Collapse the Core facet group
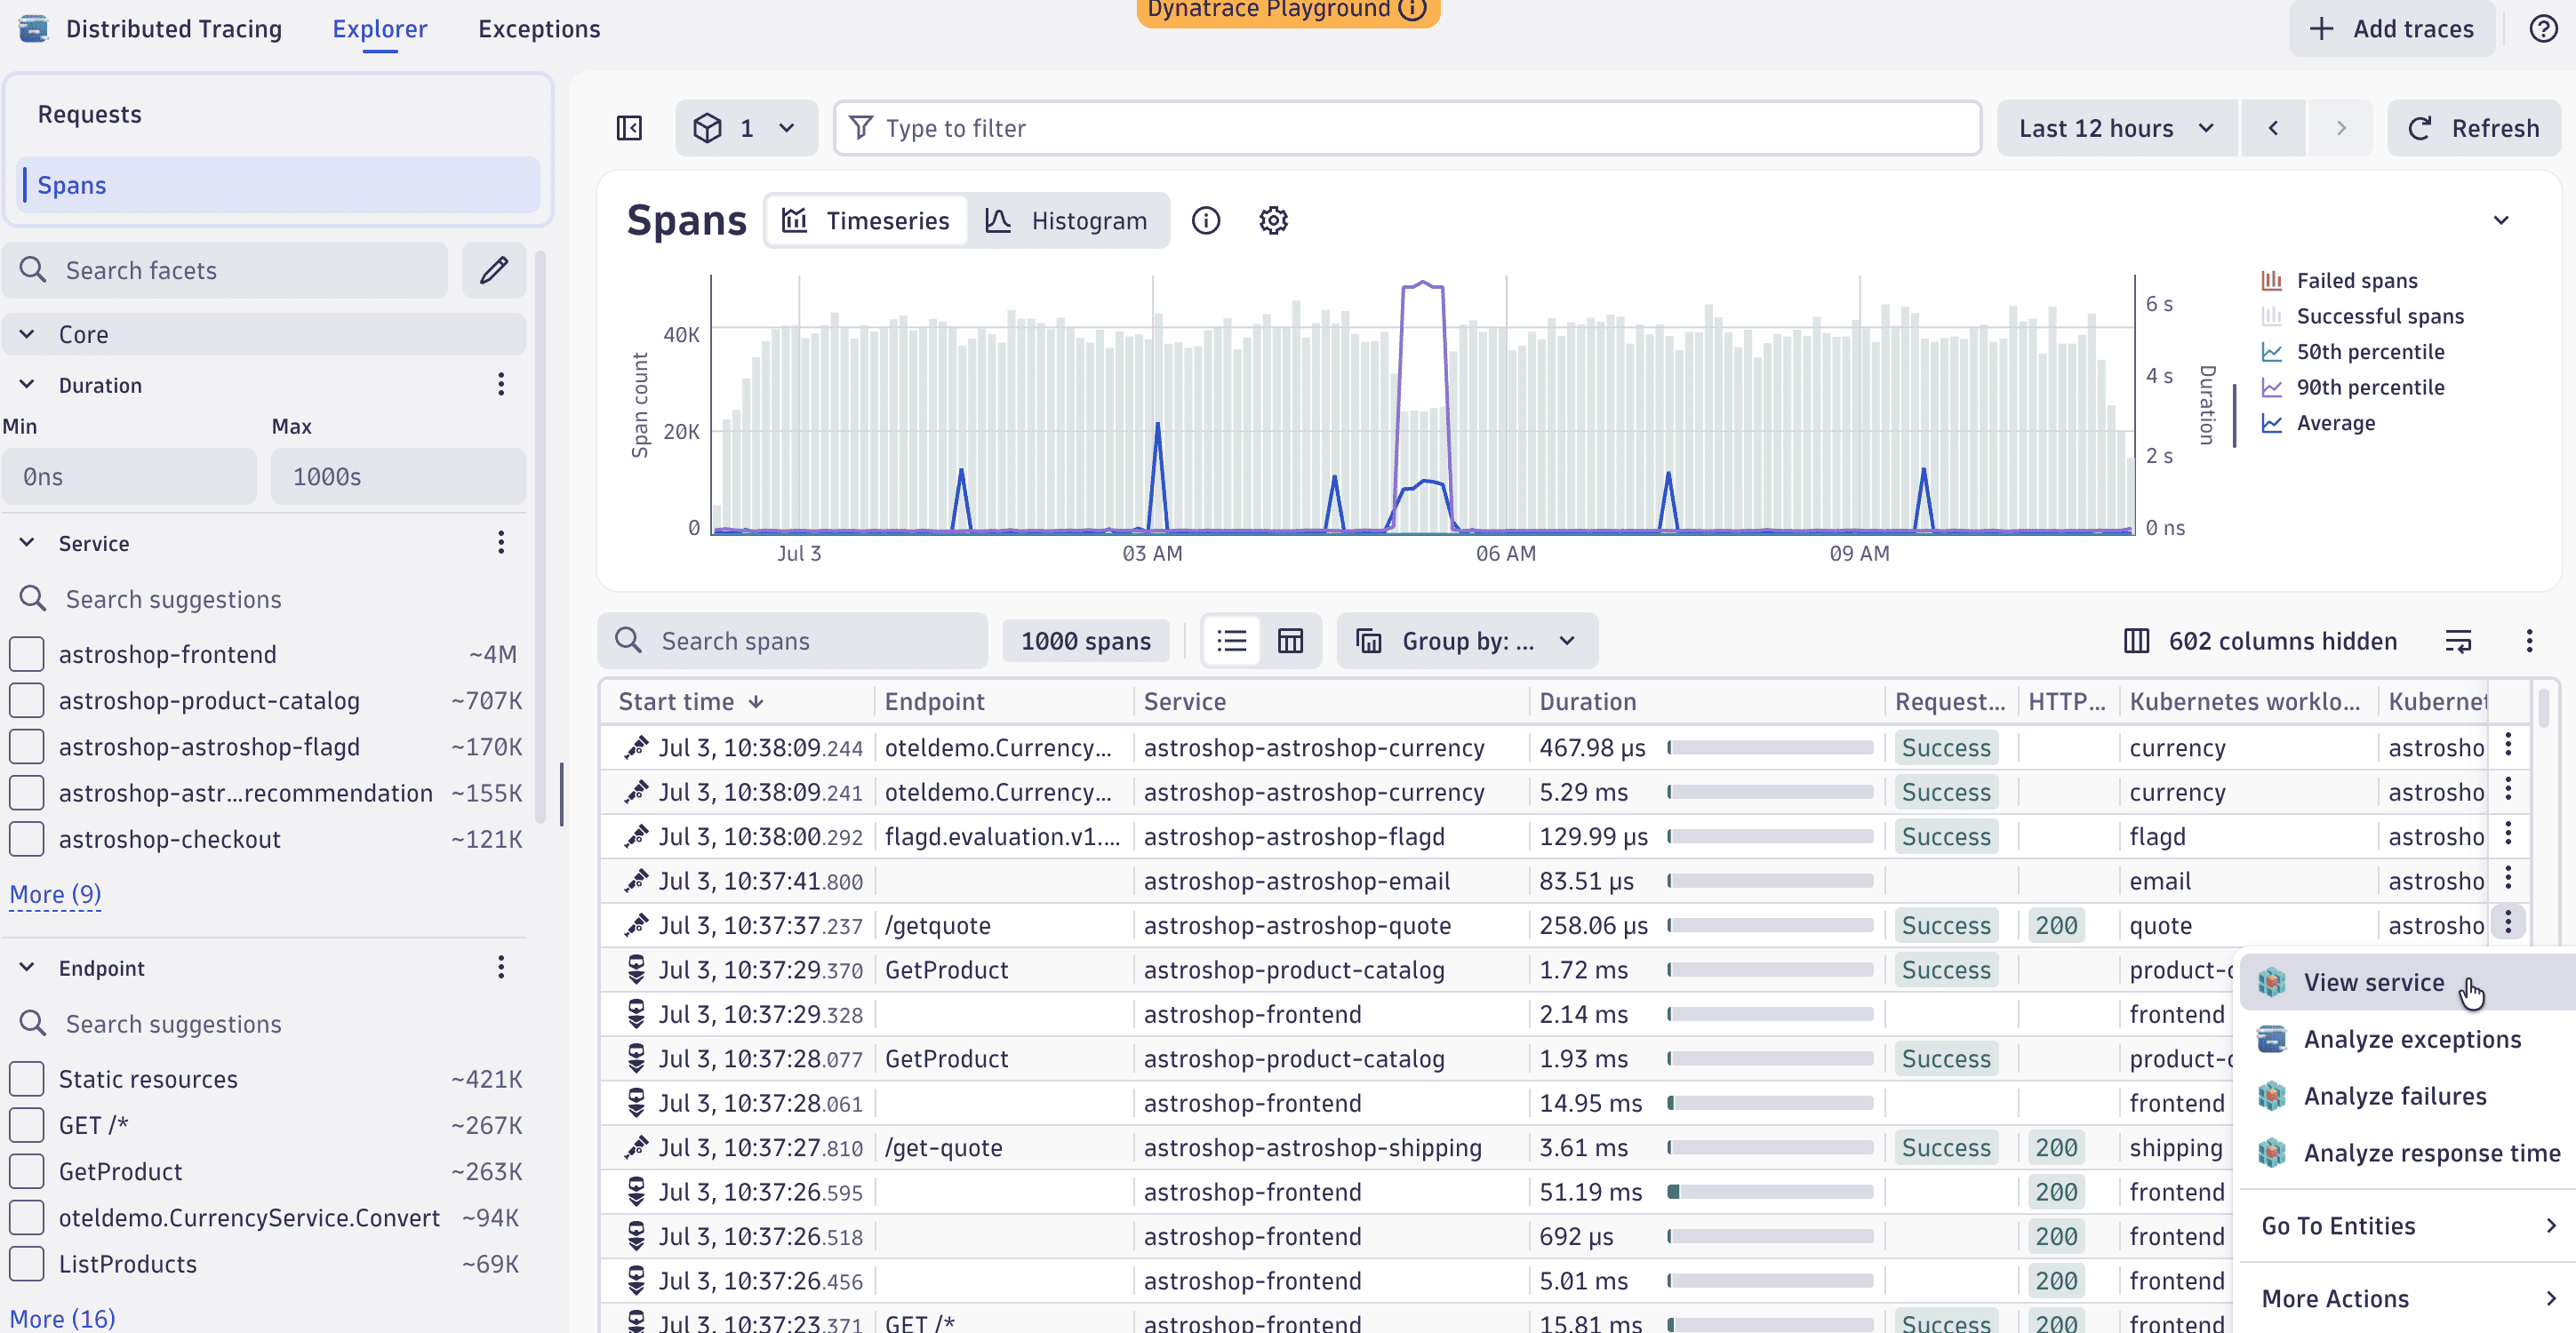The image size is (2576, 1333). (x=27, y=334)
